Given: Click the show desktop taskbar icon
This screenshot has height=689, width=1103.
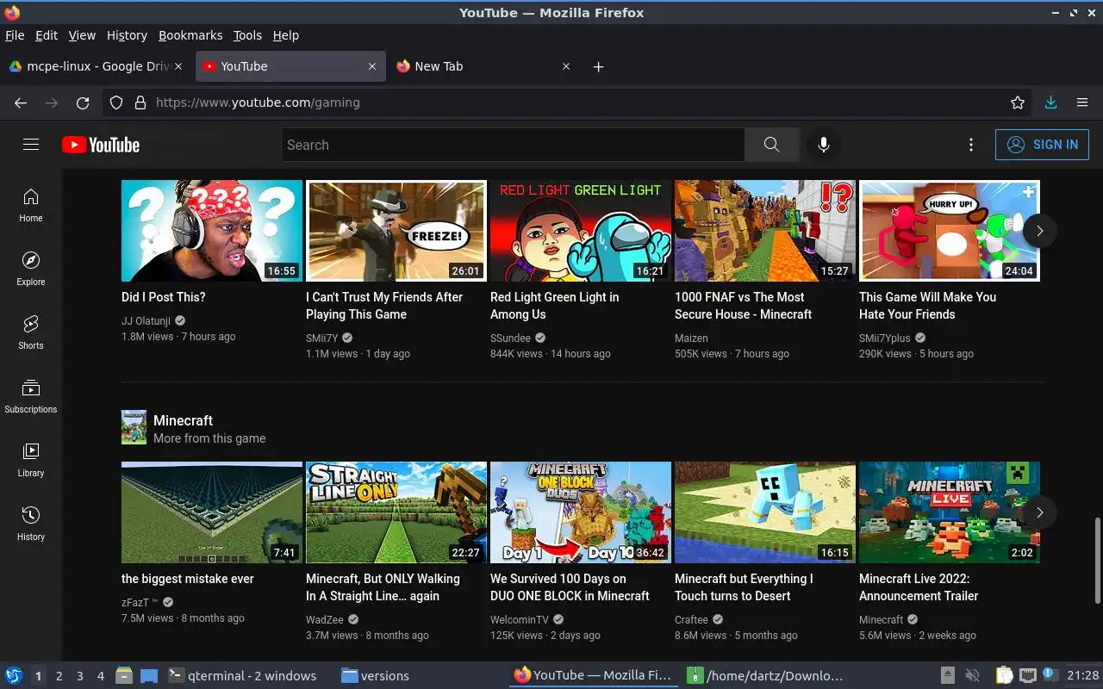Looking at the screenshot, I should (148, 676).
